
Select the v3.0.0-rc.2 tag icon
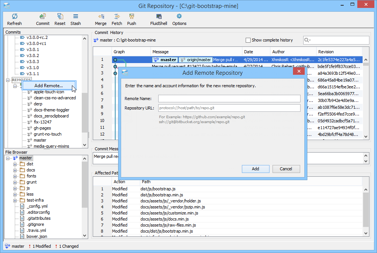tap(22, 37)
